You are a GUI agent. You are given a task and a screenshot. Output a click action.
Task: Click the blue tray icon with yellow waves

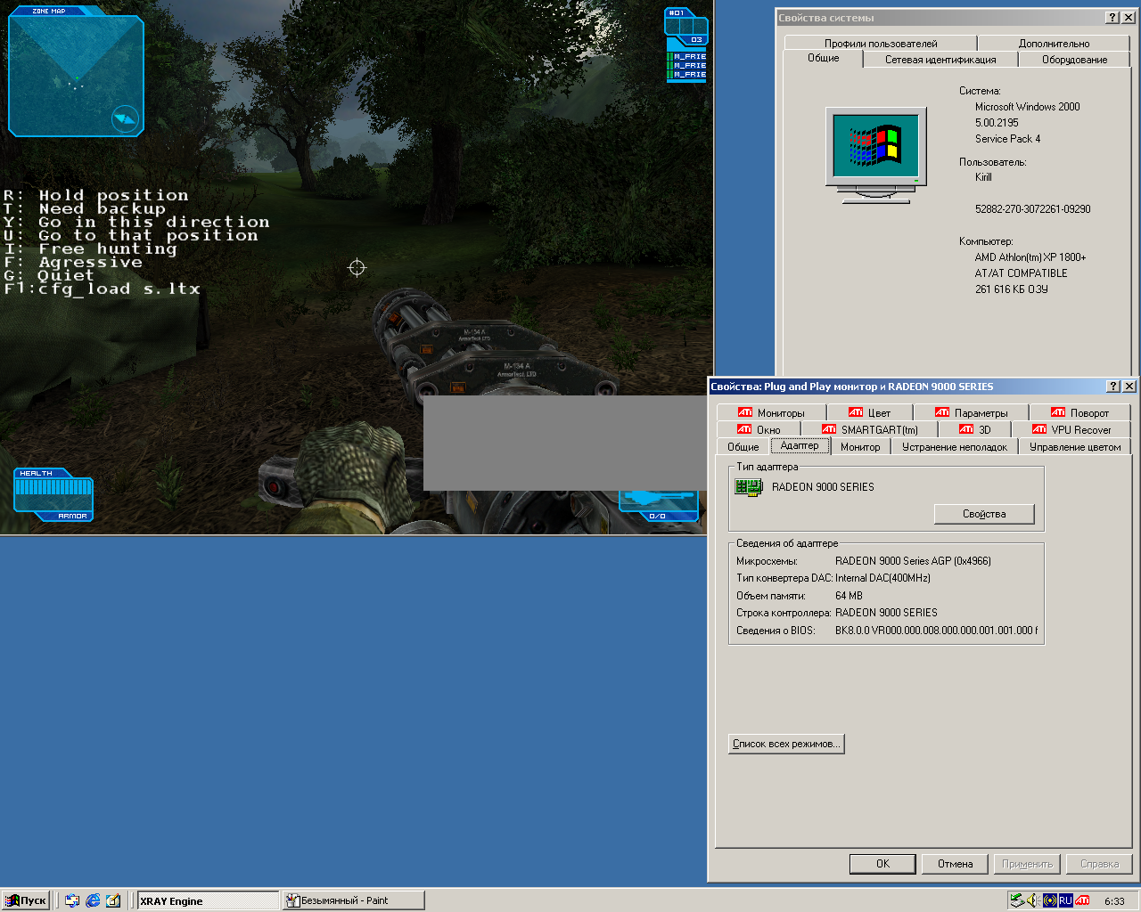[x=1049, y=900]
